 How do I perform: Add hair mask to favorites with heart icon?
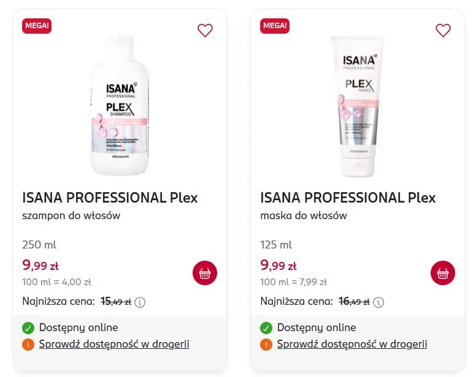[x=443, y=30]
